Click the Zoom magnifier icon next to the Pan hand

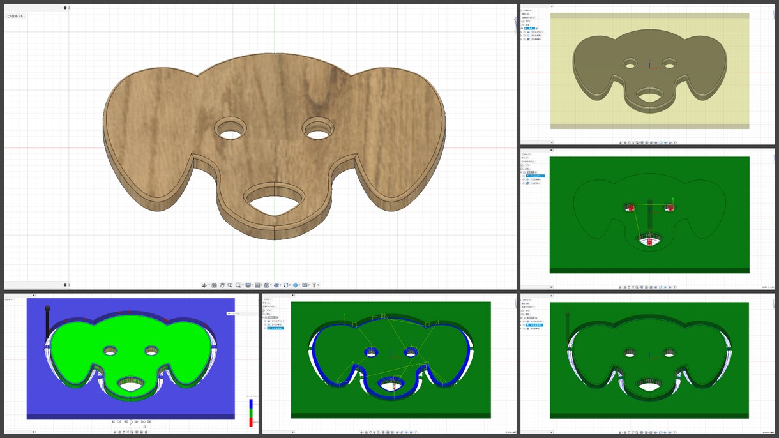230,285
